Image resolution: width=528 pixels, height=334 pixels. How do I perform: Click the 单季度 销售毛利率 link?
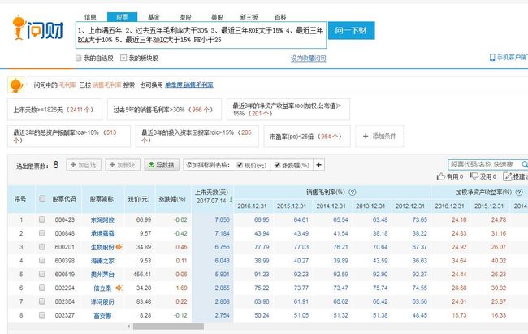tap(189, 85)
